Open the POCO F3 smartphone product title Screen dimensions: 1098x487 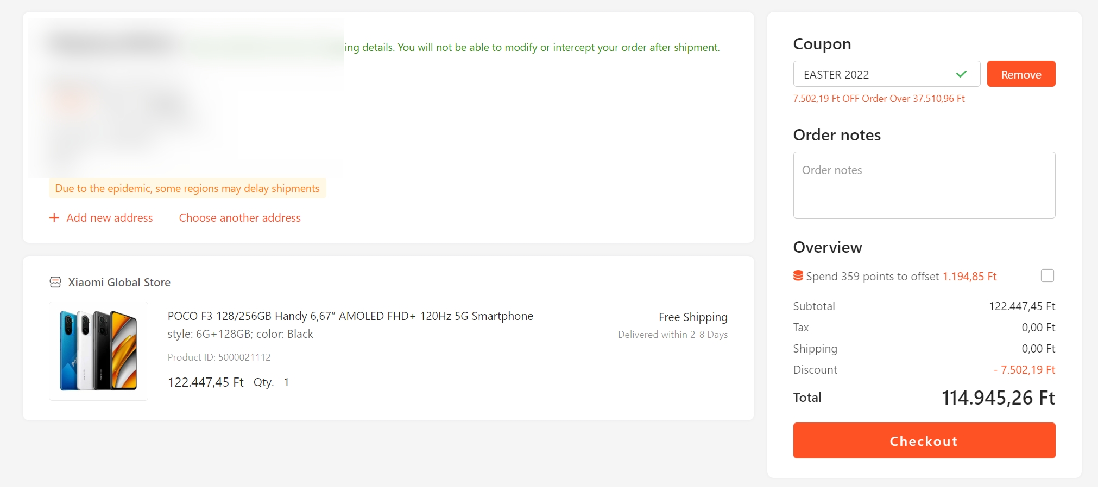click(350, 316)
